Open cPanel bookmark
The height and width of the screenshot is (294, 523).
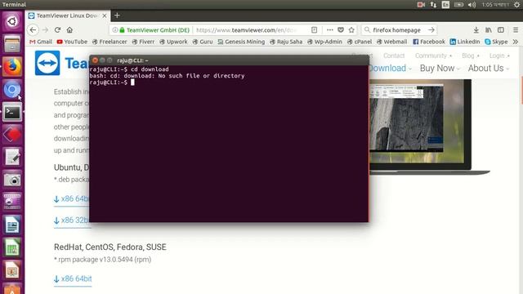[360, 42]
